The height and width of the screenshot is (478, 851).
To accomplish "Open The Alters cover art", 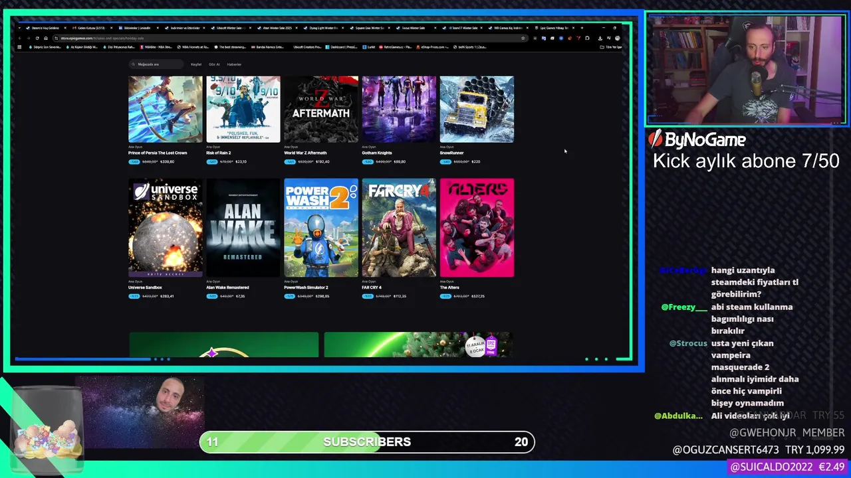I will pyautogui.click(x=477, y=228).
